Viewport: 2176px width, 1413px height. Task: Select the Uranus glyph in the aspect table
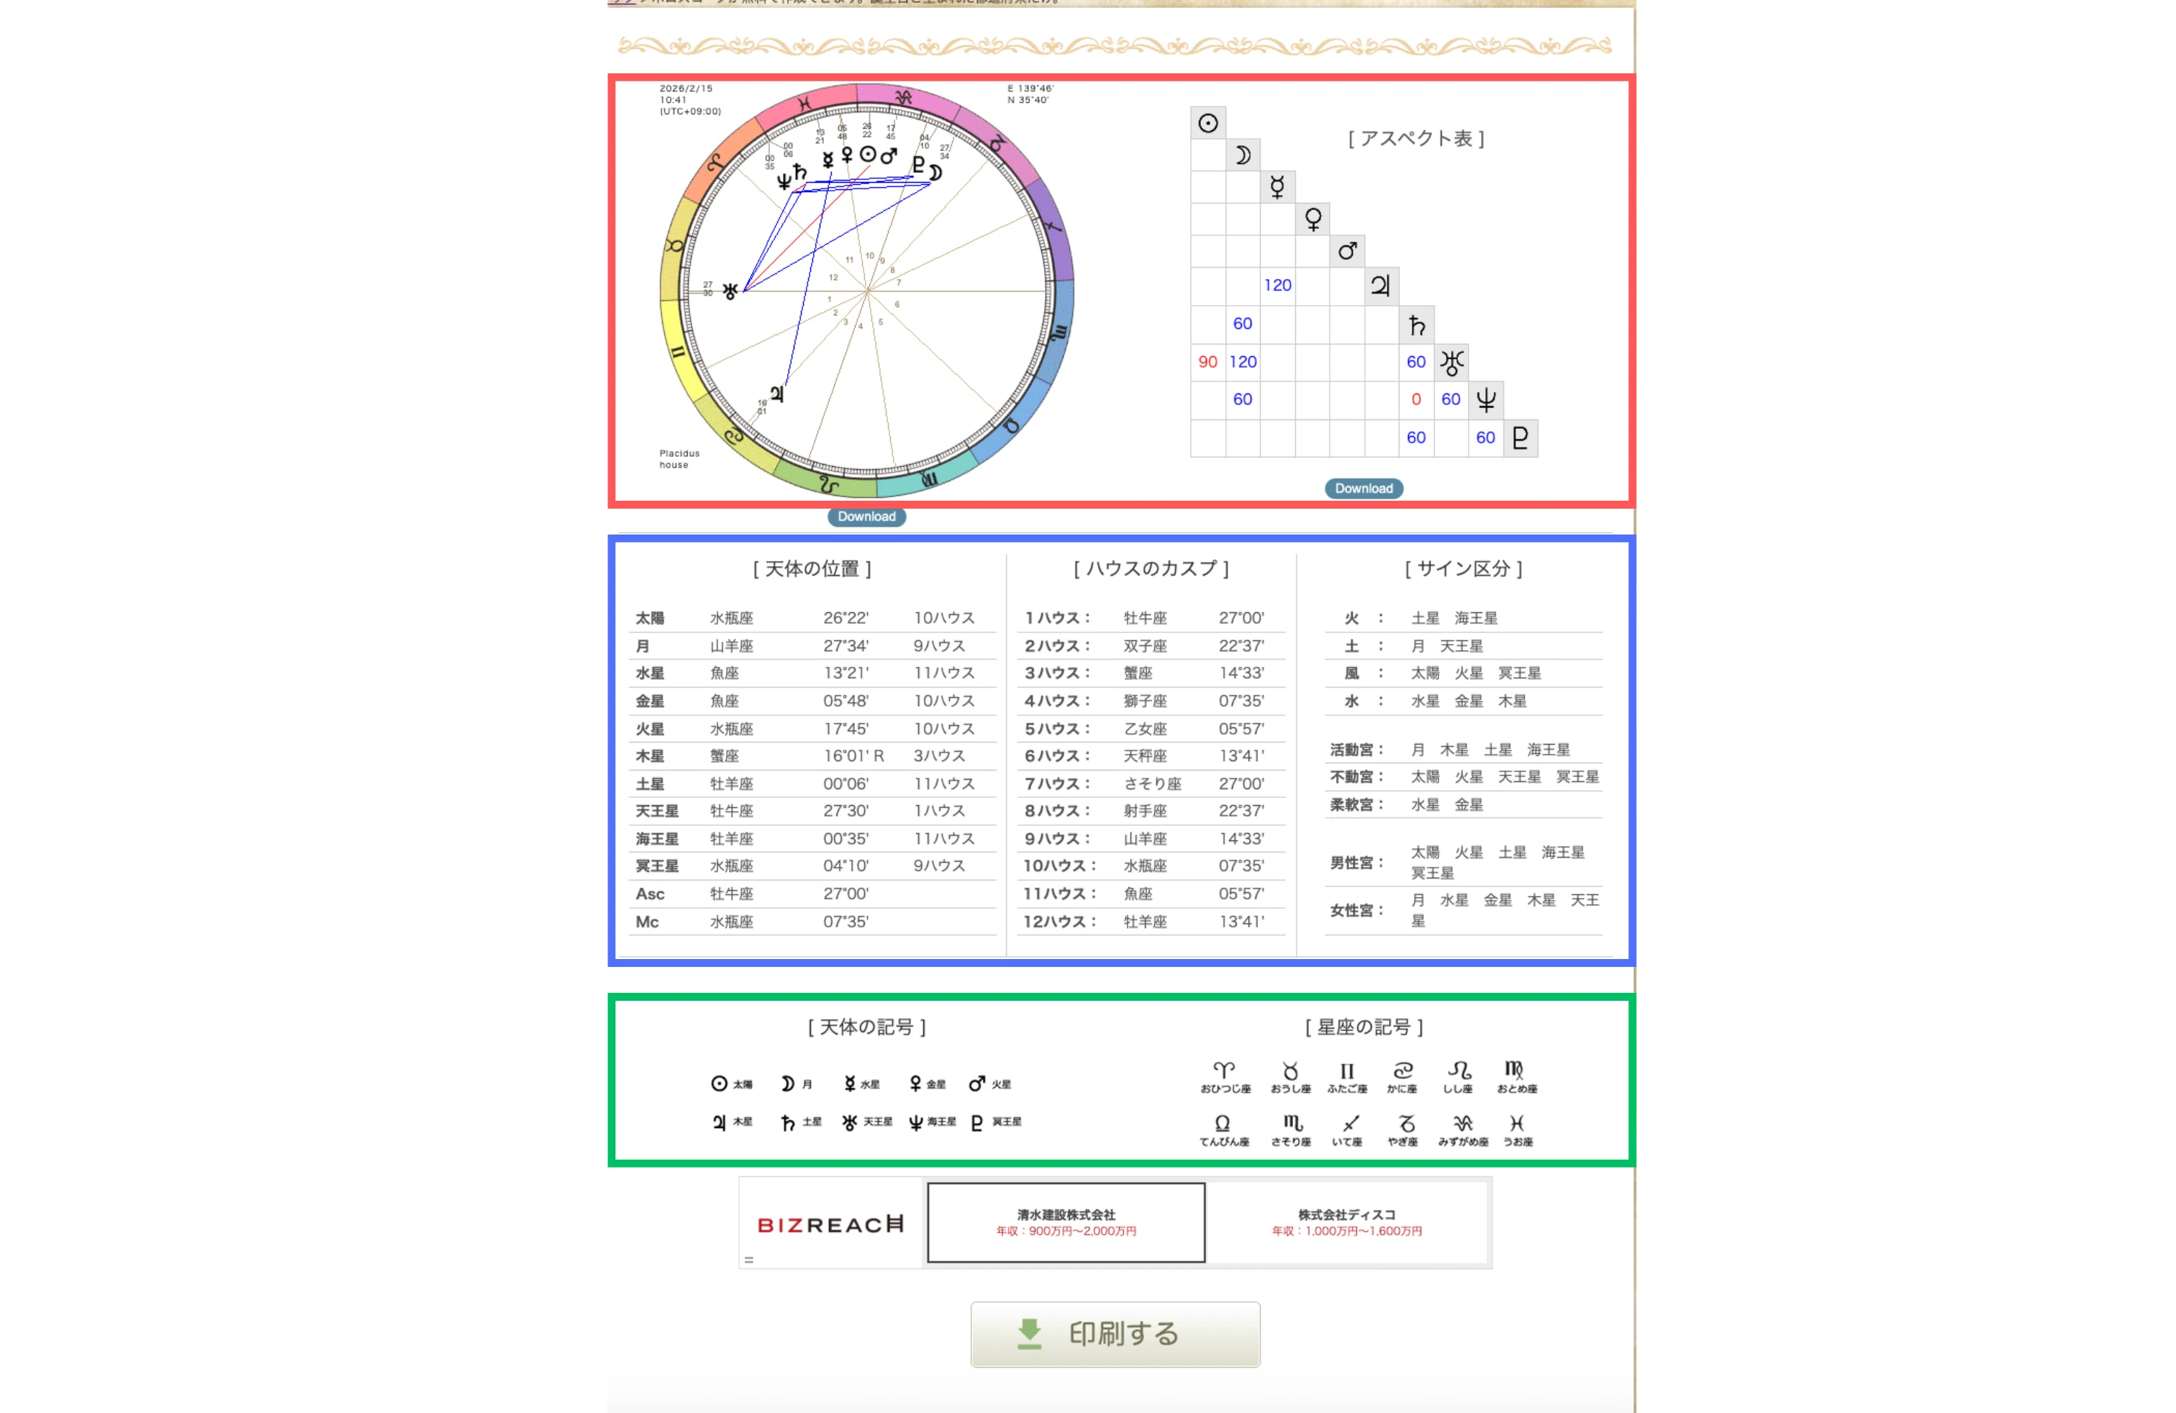tap(1452, 363)
